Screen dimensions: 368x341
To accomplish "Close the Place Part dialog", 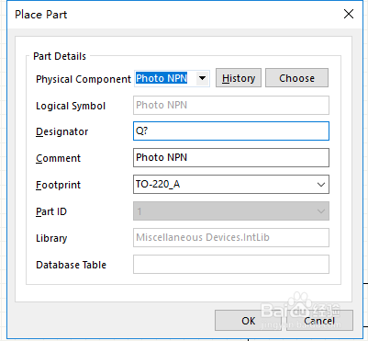I will click(349, 14).
